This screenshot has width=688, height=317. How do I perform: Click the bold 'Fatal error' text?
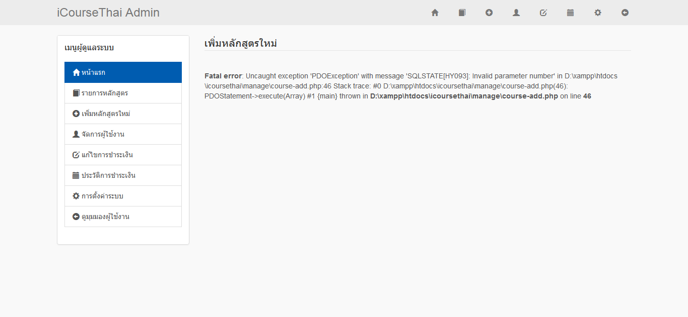pyautogui.click(x=223, y=76)
